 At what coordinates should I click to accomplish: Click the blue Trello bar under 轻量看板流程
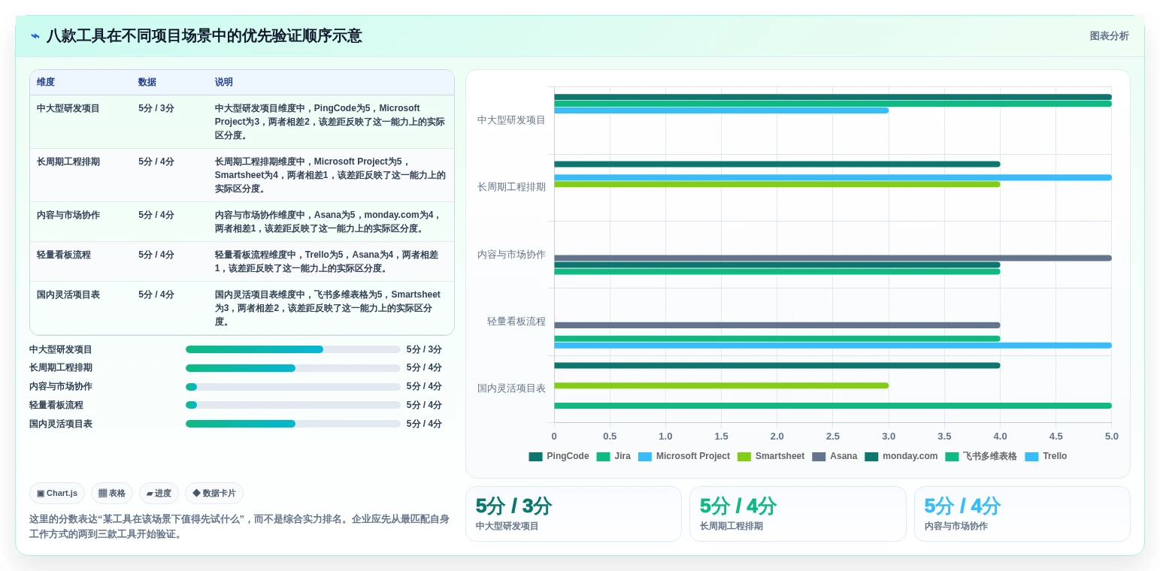pyautogui.click(x=833, y=346)
